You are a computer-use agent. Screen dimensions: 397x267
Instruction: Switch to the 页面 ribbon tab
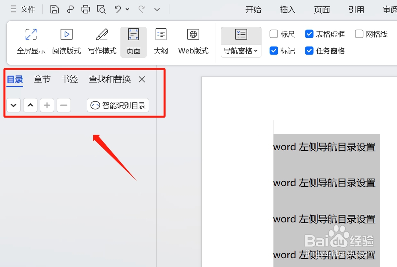pyautogui.click(x=322, y=10)
